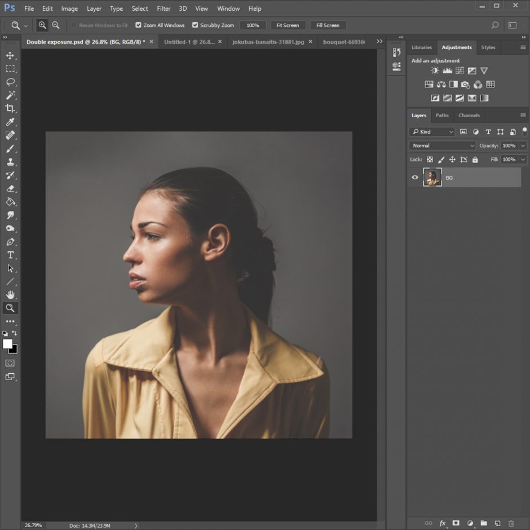Click the Fill Screen button

click(x=328, y=25)
